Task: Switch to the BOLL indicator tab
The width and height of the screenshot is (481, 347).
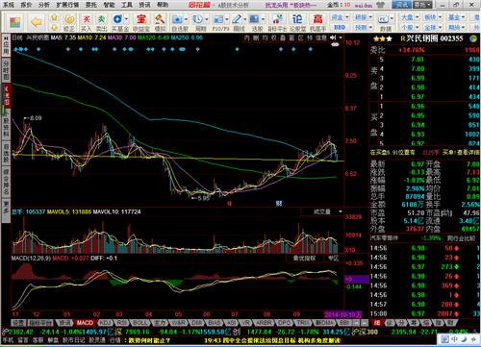Action: pyautogui.click(x=139, y=322)
